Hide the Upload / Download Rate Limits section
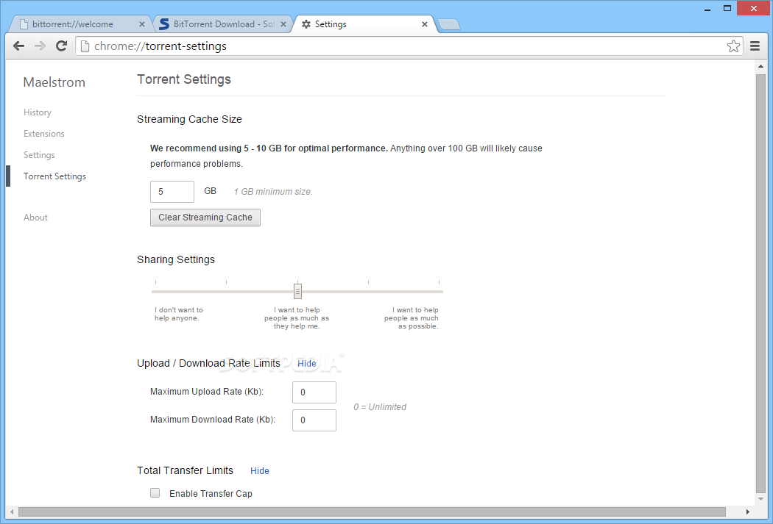Screen dimensions: 773x524 (x=307, y=364)
